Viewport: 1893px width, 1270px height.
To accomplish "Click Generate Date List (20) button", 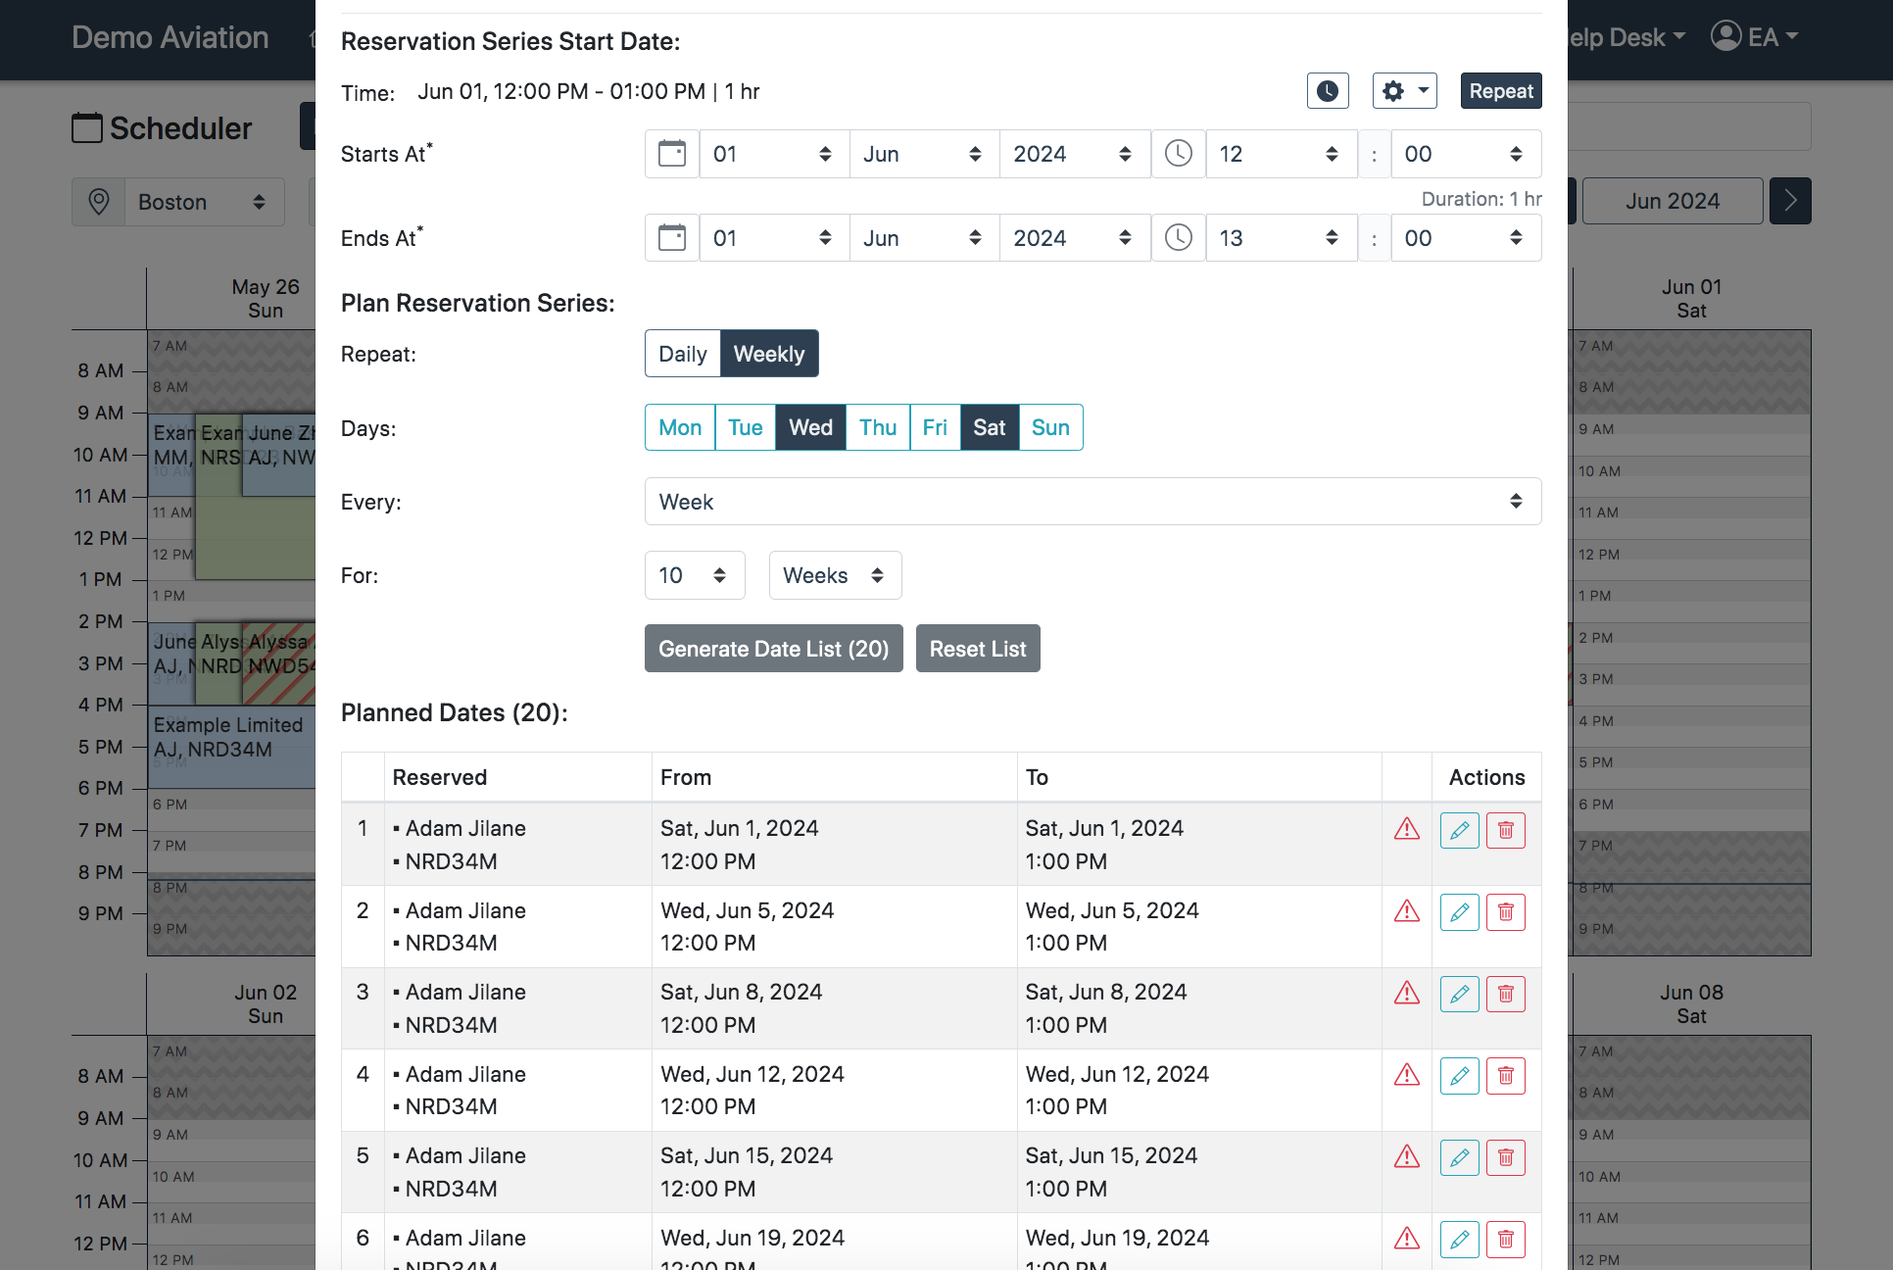I will 773,649.
